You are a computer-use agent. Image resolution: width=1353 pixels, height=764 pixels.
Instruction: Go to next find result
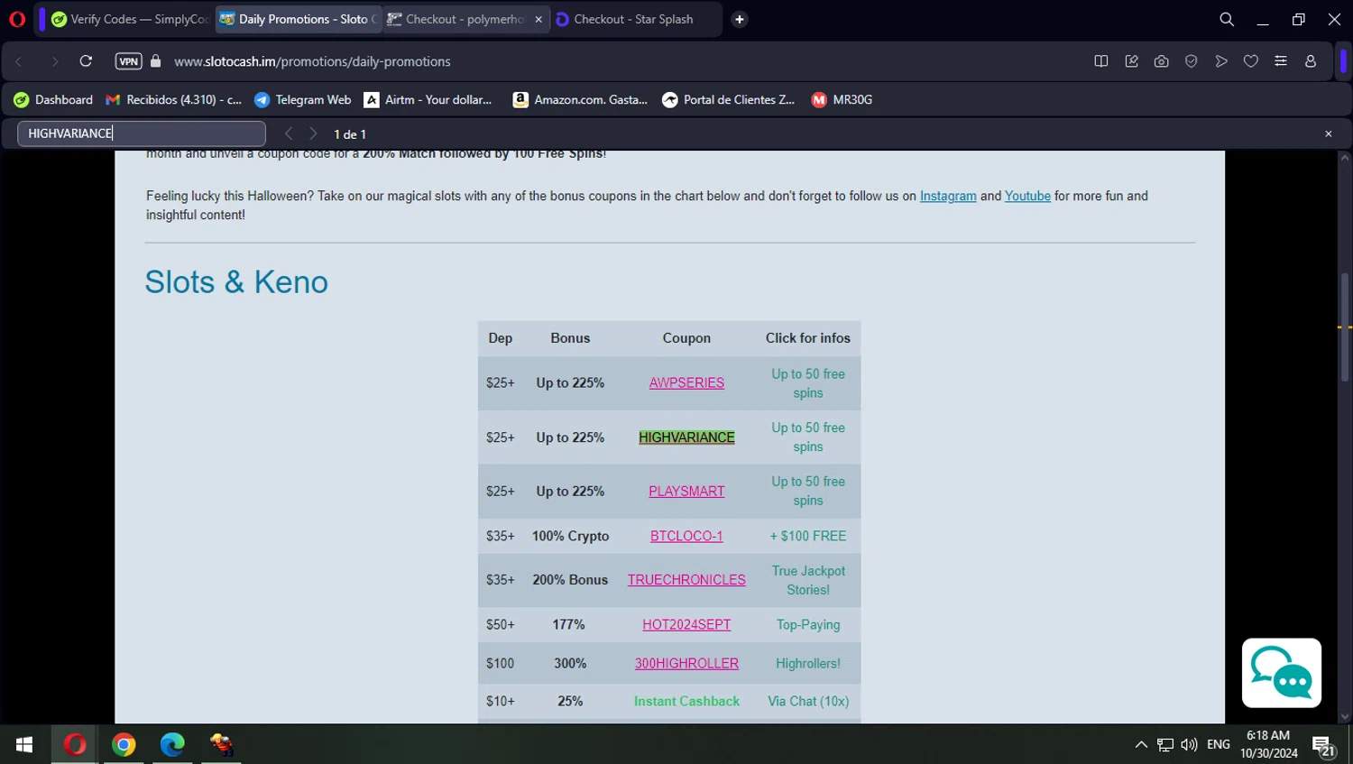point(313,133)
